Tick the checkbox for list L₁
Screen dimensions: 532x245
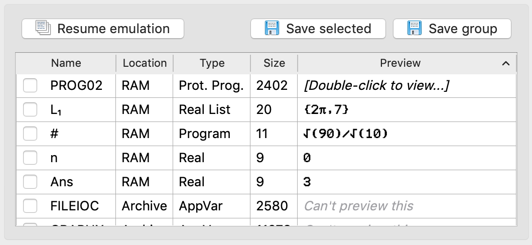click(30, 109)
